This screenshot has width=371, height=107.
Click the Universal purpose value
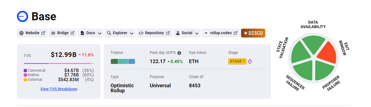coord(160,86)
